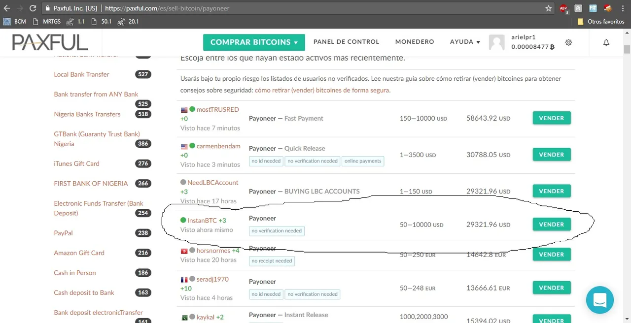Click VENDER for carmenbendam offer
This screenshot has height=323, width=631.
point(552,155)
